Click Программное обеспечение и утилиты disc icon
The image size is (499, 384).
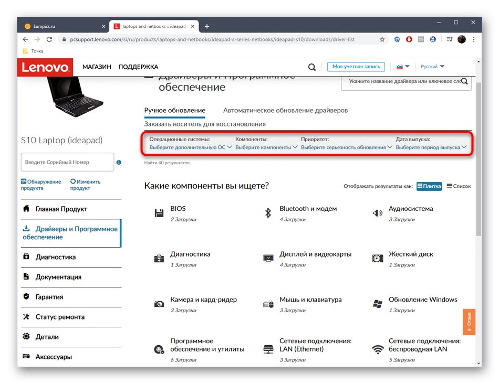[159, 349]
